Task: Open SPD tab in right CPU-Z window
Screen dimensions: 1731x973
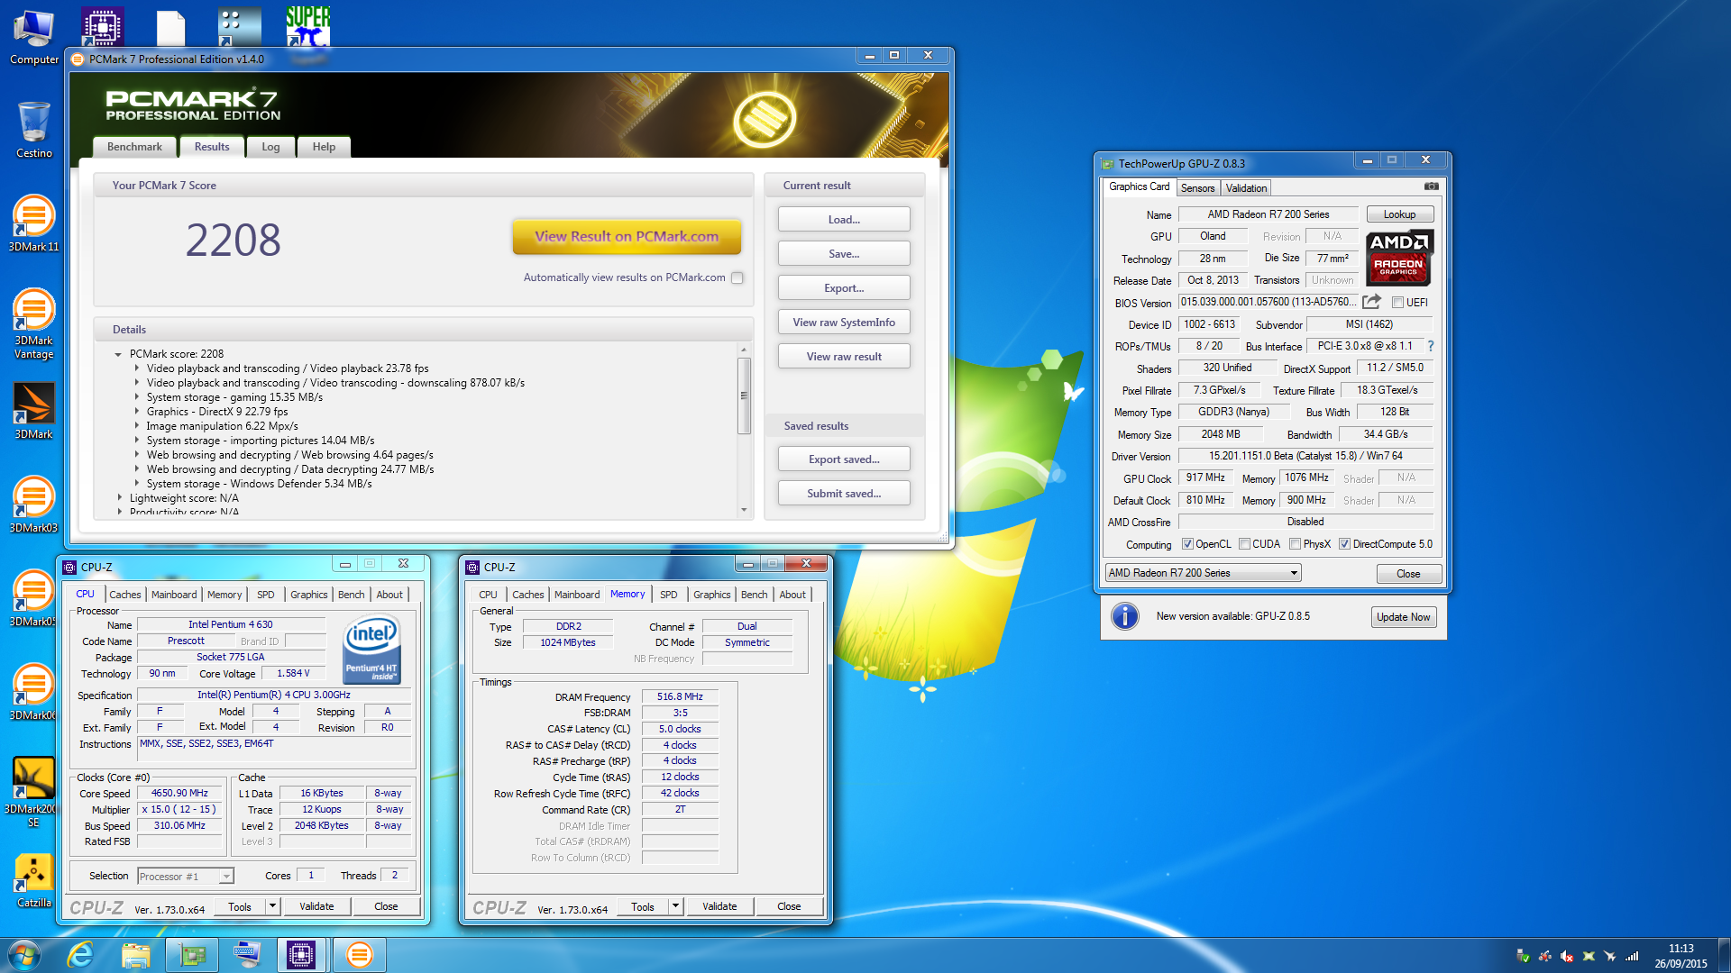Action: [x=668, y=595]
